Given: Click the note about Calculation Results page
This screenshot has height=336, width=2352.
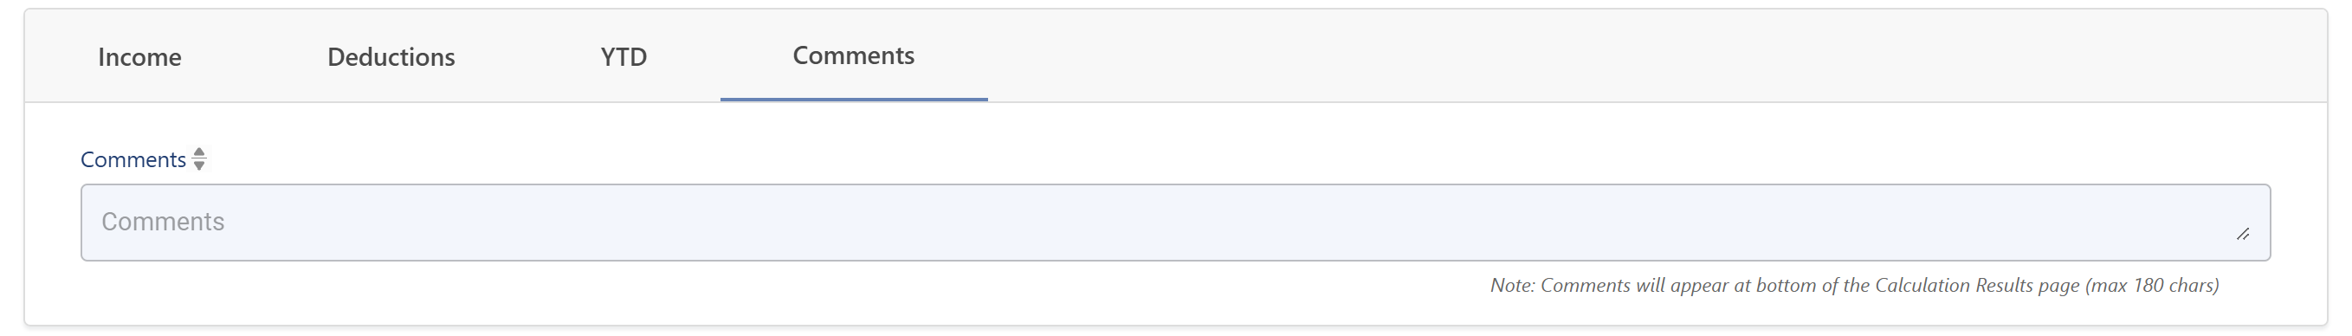Looking at the screenshot, I should tap(1854, 286).
